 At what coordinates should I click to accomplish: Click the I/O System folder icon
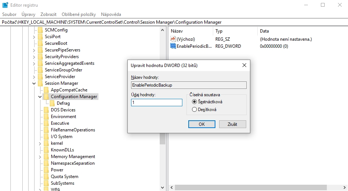46,136
